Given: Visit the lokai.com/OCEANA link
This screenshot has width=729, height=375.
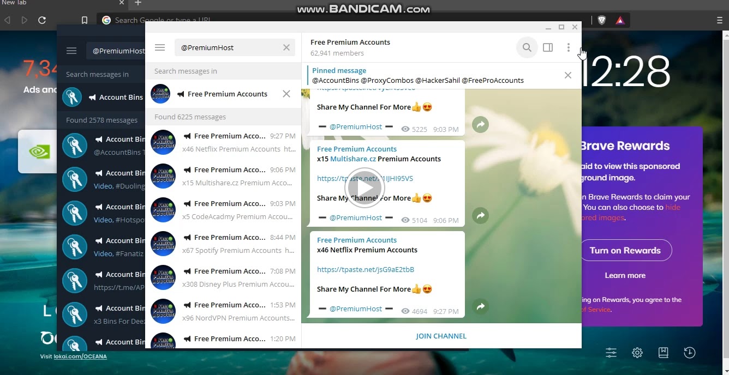Looking at the screenshot, I should pyautogui.click(x=80, y=356).
